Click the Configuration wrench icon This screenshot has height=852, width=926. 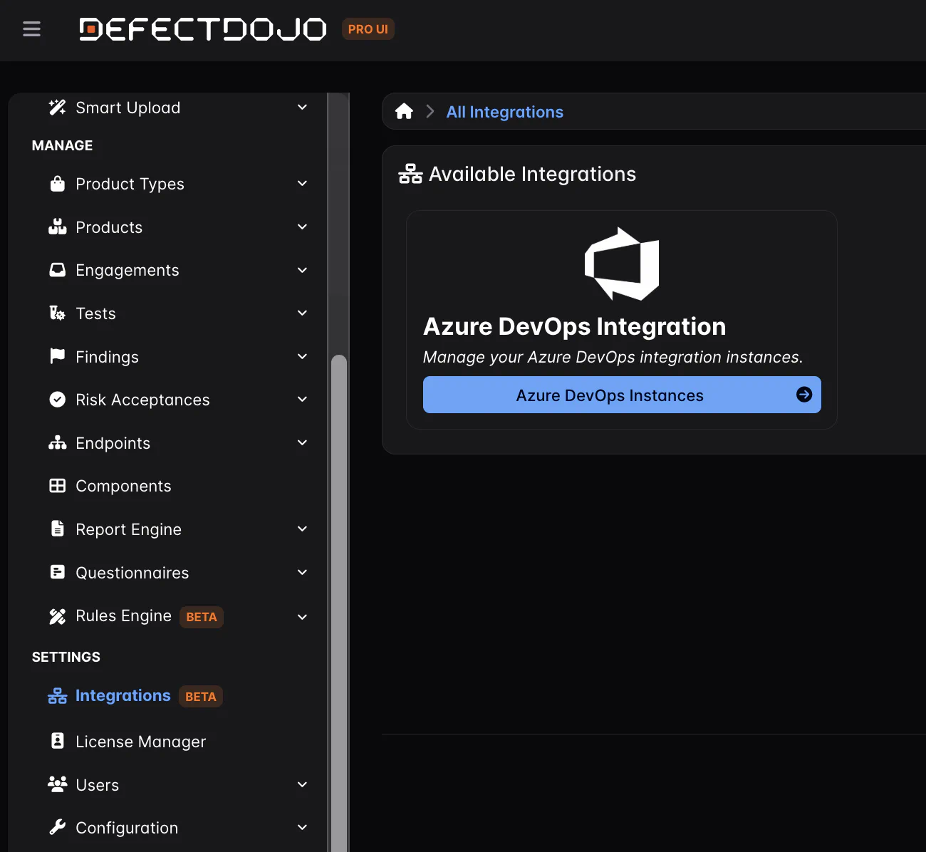pyautogui.click(x=57, y=827)
